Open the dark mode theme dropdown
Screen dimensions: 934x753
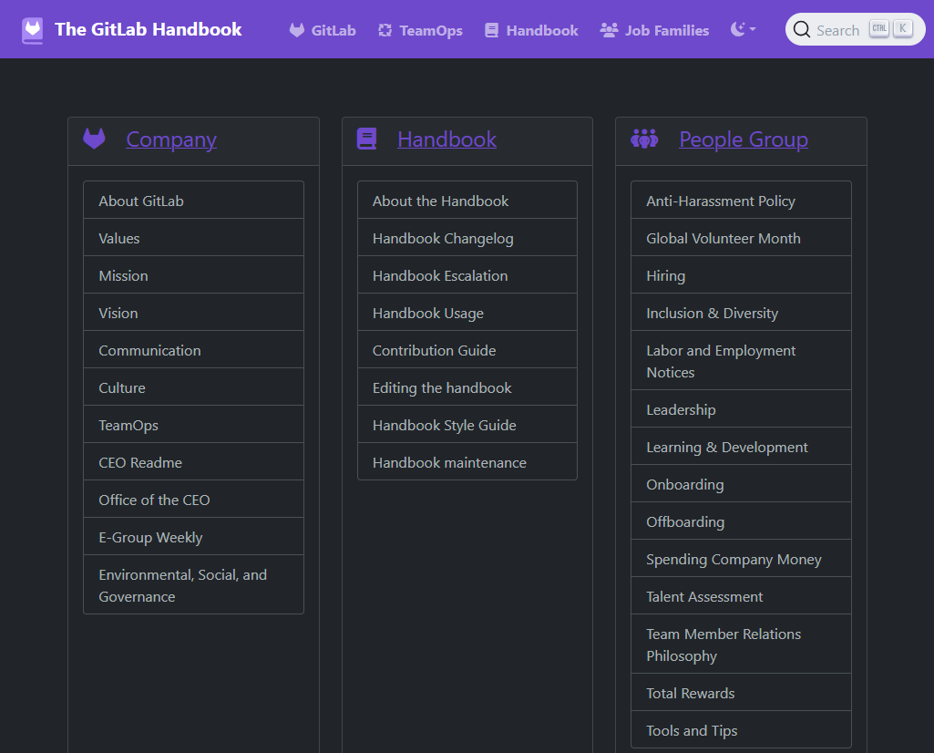point(744,30)
